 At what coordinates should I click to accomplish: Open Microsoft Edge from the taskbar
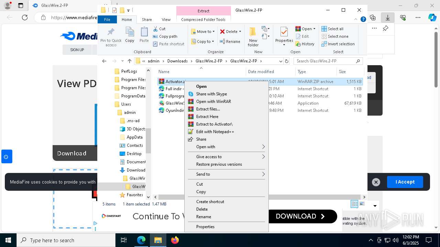coord(141,240)
